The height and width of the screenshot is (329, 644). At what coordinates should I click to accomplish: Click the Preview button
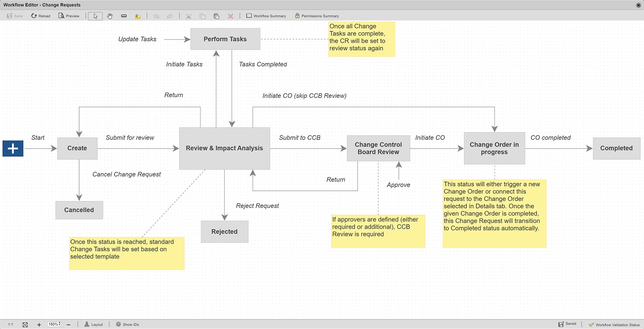(x=69, y=16)
